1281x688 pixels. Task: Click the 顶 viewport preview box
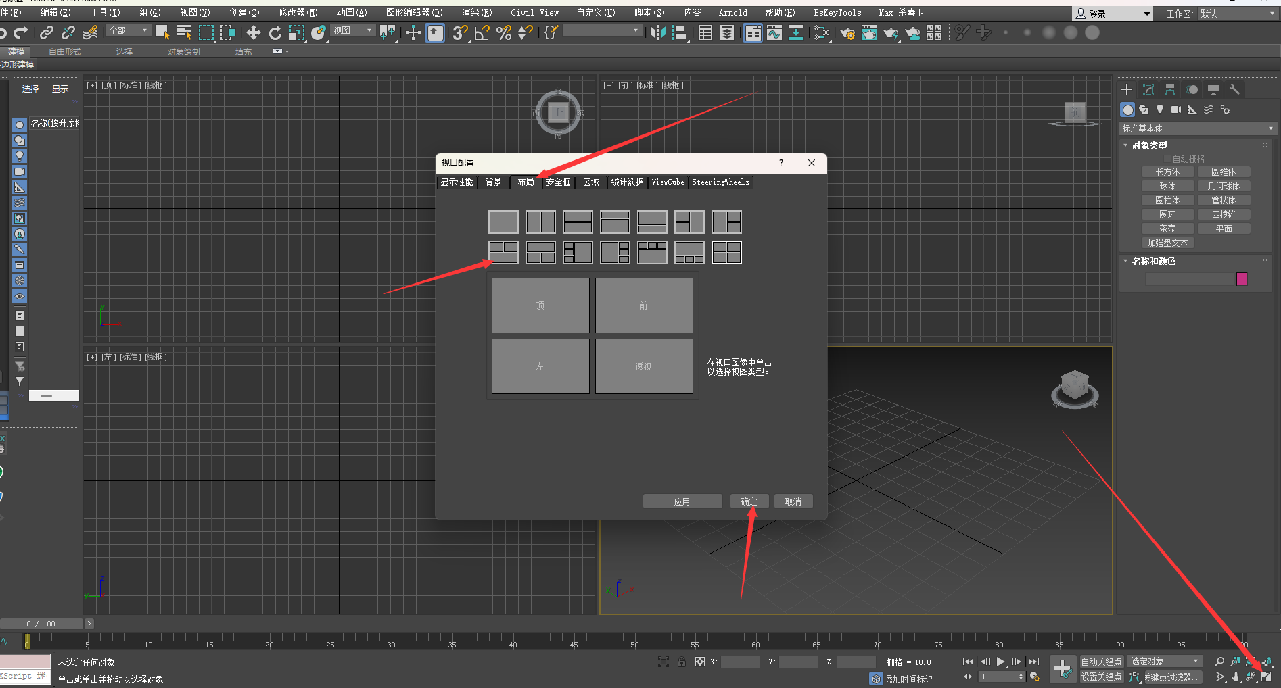(x=540, y=305)
